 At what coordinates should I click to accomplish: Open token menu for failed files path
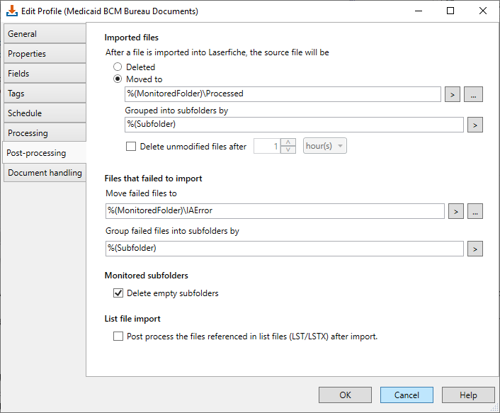455,211
